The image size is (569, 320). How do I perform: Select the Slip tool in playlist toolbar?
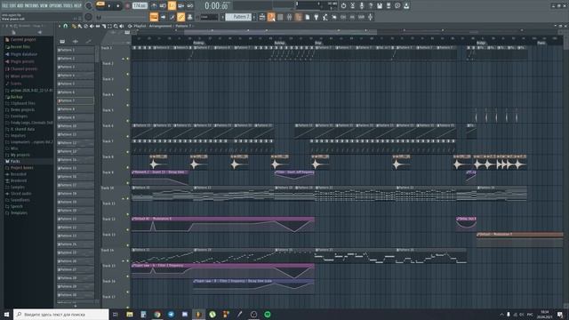click(98, 26)
